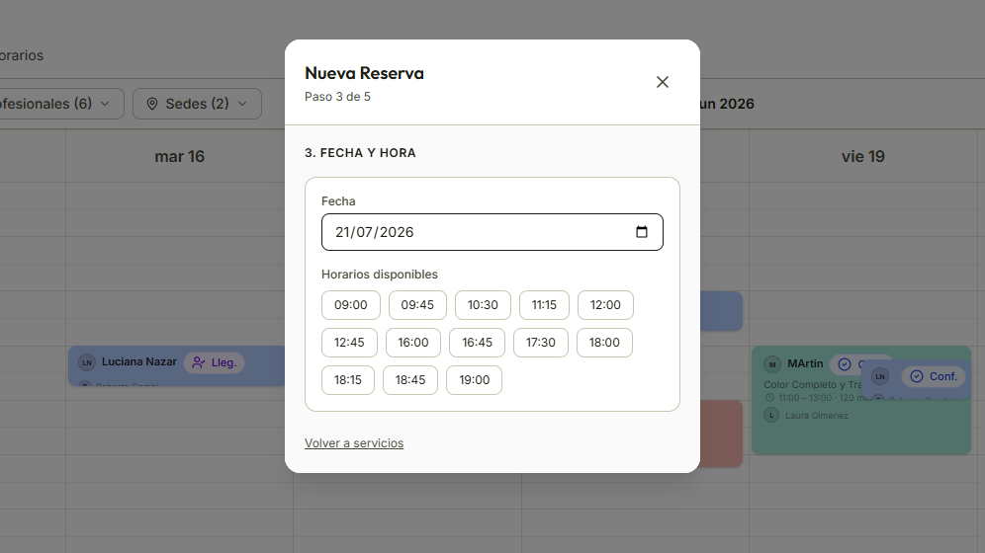Screen dimensions: 985x553
Task: Pick the 11:15 time slot
Action: 544,305
